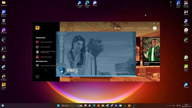Open Microsoft Edge from taskbar
192x108 pixels.
[94, 106]
